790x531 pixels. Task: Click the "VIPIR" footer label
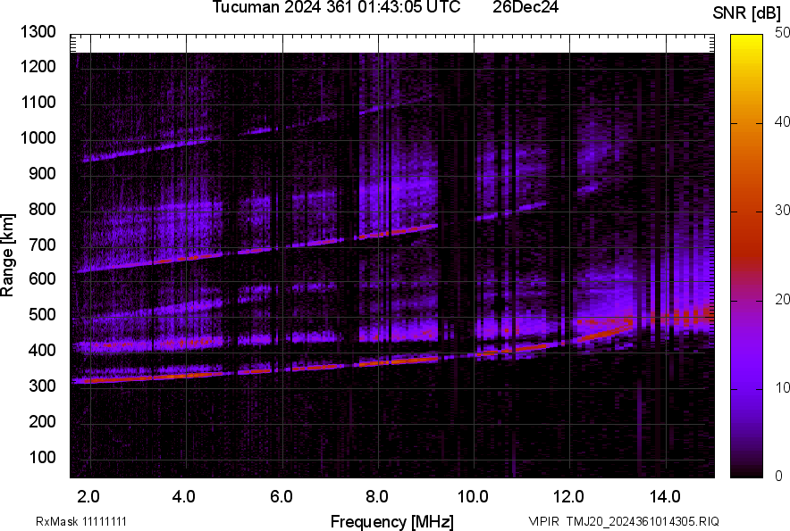point(543,521)
